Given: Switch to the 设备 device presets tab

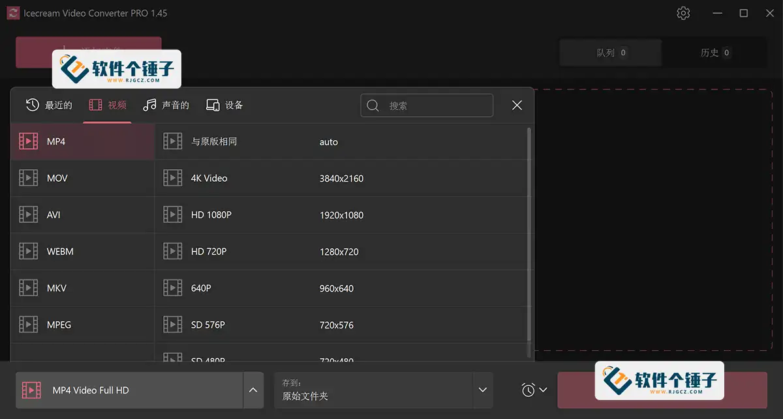Looking at the screenshot, I should [224, 105].
